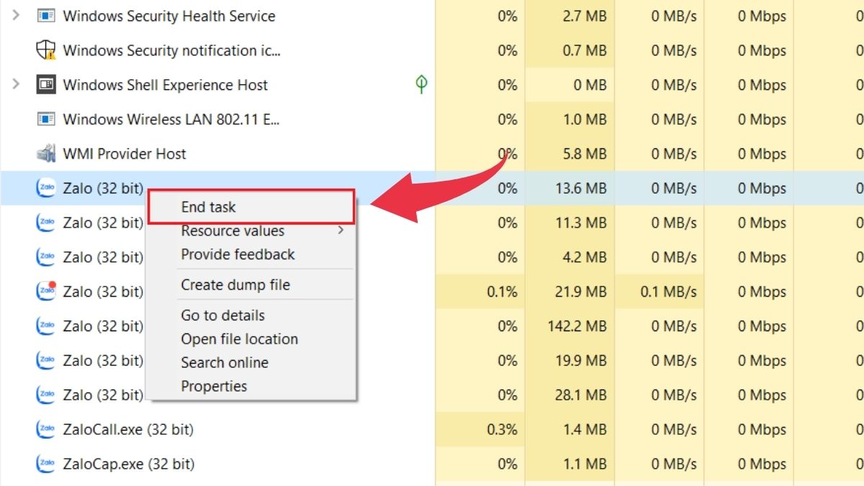Viewport: 864px width, 486px height.
Task: Choose Create dump file
Action: 235,284
